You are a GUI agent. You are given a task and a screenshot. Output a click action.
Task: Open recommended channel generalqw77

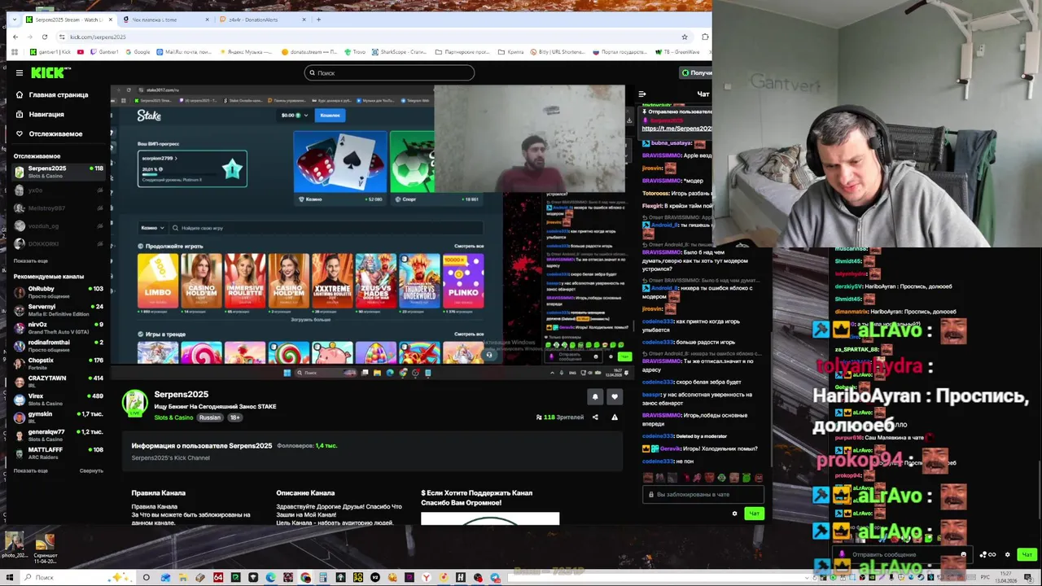click(59, 435)
